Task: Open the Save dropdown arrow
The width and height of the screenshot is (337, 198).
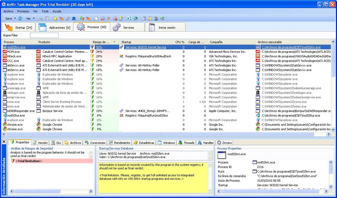Action: coord(15,18)
